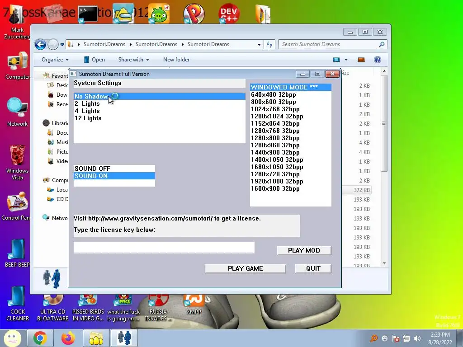Click the network tray icon
The height and width of the screenshot is (347, 463).
pos(406,338)
